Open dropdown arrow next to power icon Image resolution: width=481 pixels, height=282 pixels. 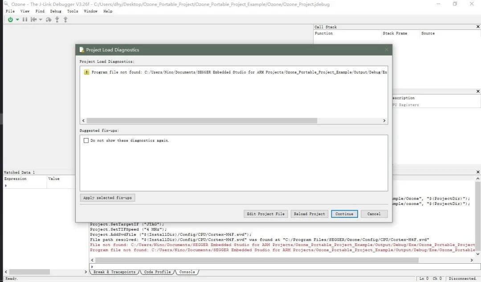pyautogui.click(x=17, y=20)
